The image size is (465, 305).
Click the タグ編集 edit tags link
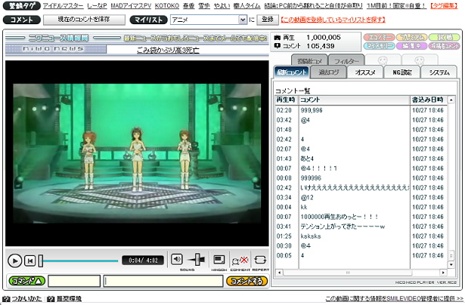click(x=444, y=5)
